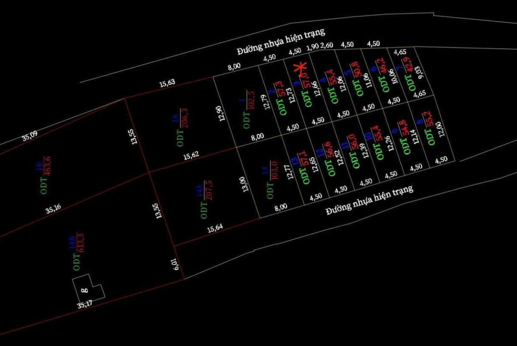Click the red area value 463,6
This screenshot has height=346, width=517.
(47, 166)
